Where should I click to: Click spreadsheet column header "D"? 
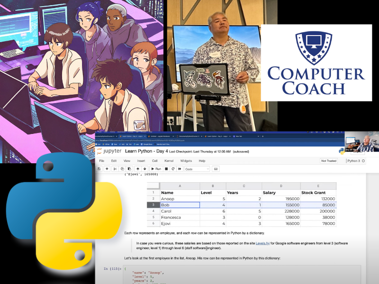pos(281,186)
